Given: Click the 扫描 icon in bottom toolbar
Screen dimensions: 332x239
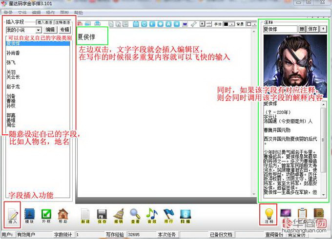Looking at the screenshot, I should click(185, 215).
